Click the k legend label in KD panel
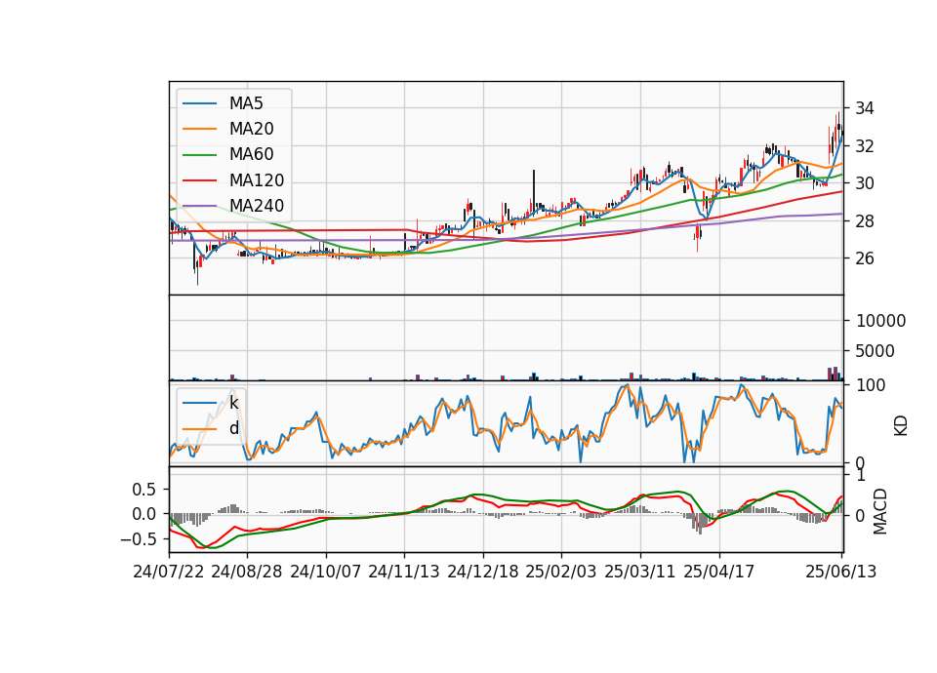 tap(233, 403)
